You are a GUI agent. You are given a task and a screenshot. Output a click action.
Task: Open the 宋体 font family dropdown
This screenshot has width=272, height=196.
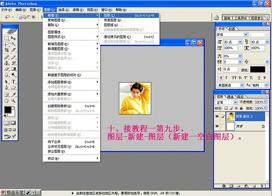click(245, 34)
